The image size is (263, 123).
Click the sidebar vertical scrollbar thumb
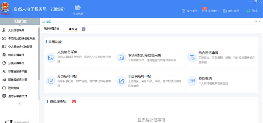39,54
